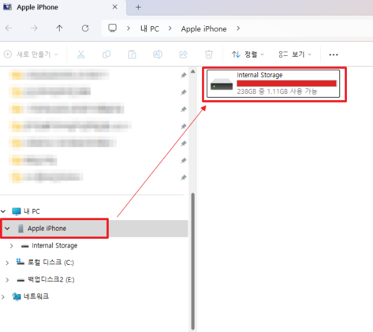Screen dimensions: 373x332
Task: Open the 정렬 sort dropdown
Action: click(x=248, y=55)
